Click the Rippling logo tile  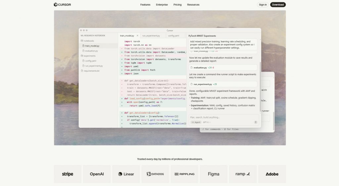184,174
